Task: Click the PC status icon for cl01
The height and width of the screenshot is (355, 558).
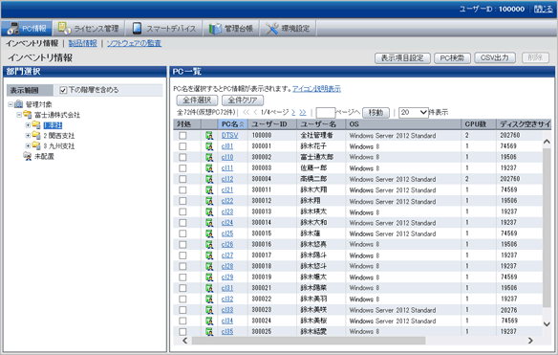Action: [x=209, y=146]
